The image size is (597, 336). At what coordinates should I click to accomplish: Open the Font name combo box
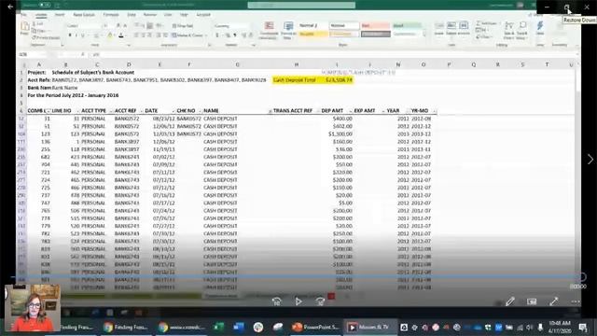click(84, 25)
